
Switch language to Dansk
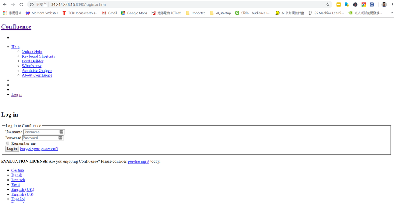point(17,175)
